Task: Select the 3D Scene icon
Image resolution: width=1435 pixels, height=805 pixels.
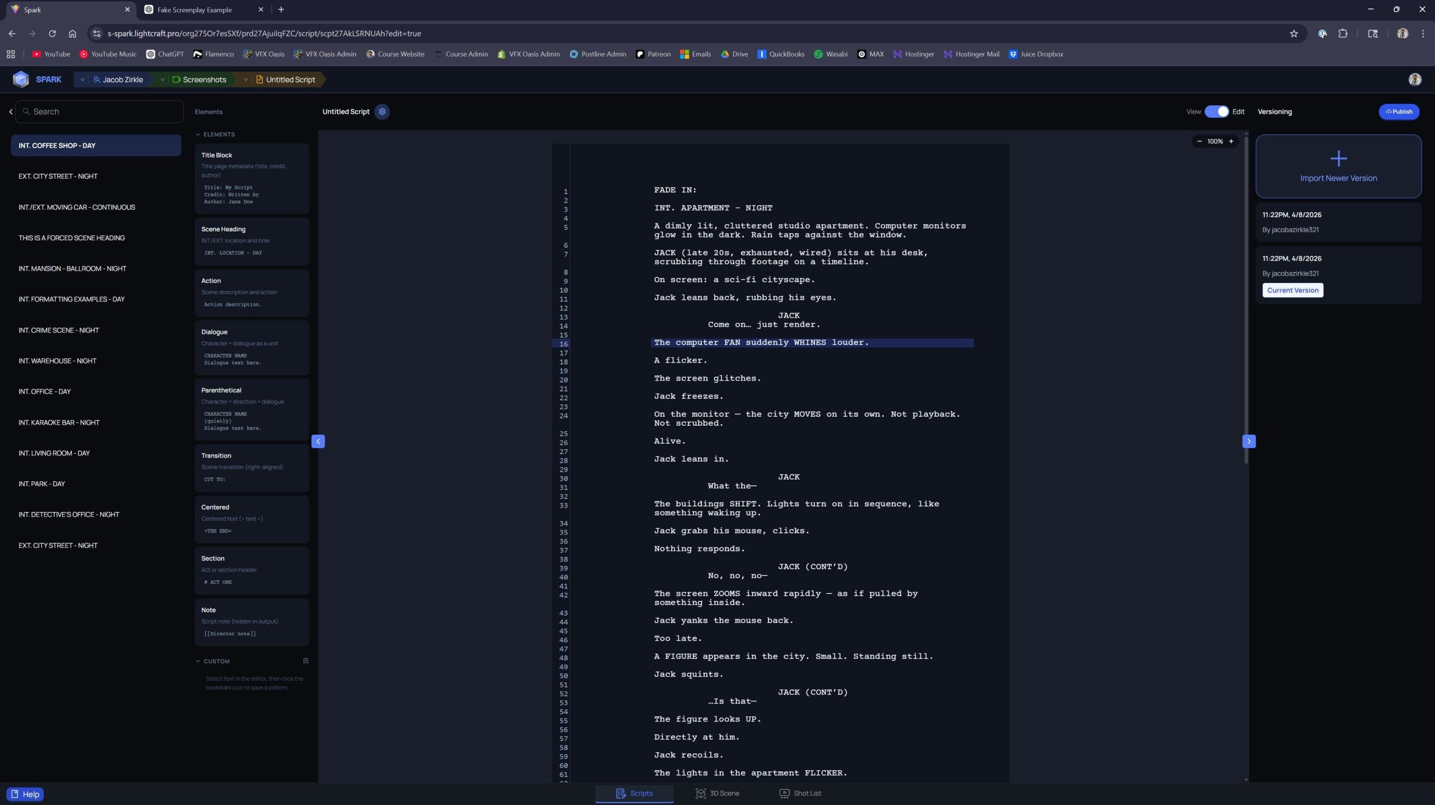Action: (x=700, y=793)
